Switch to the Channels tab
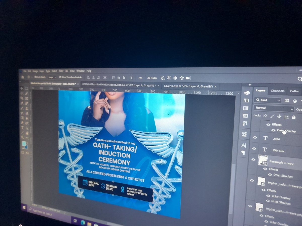302x226 pixels. (278, 91)
